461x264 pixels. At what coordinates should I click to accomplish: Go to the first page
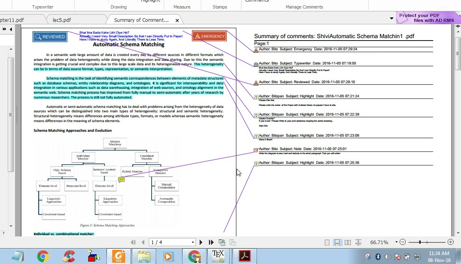[x=133, y=242]
